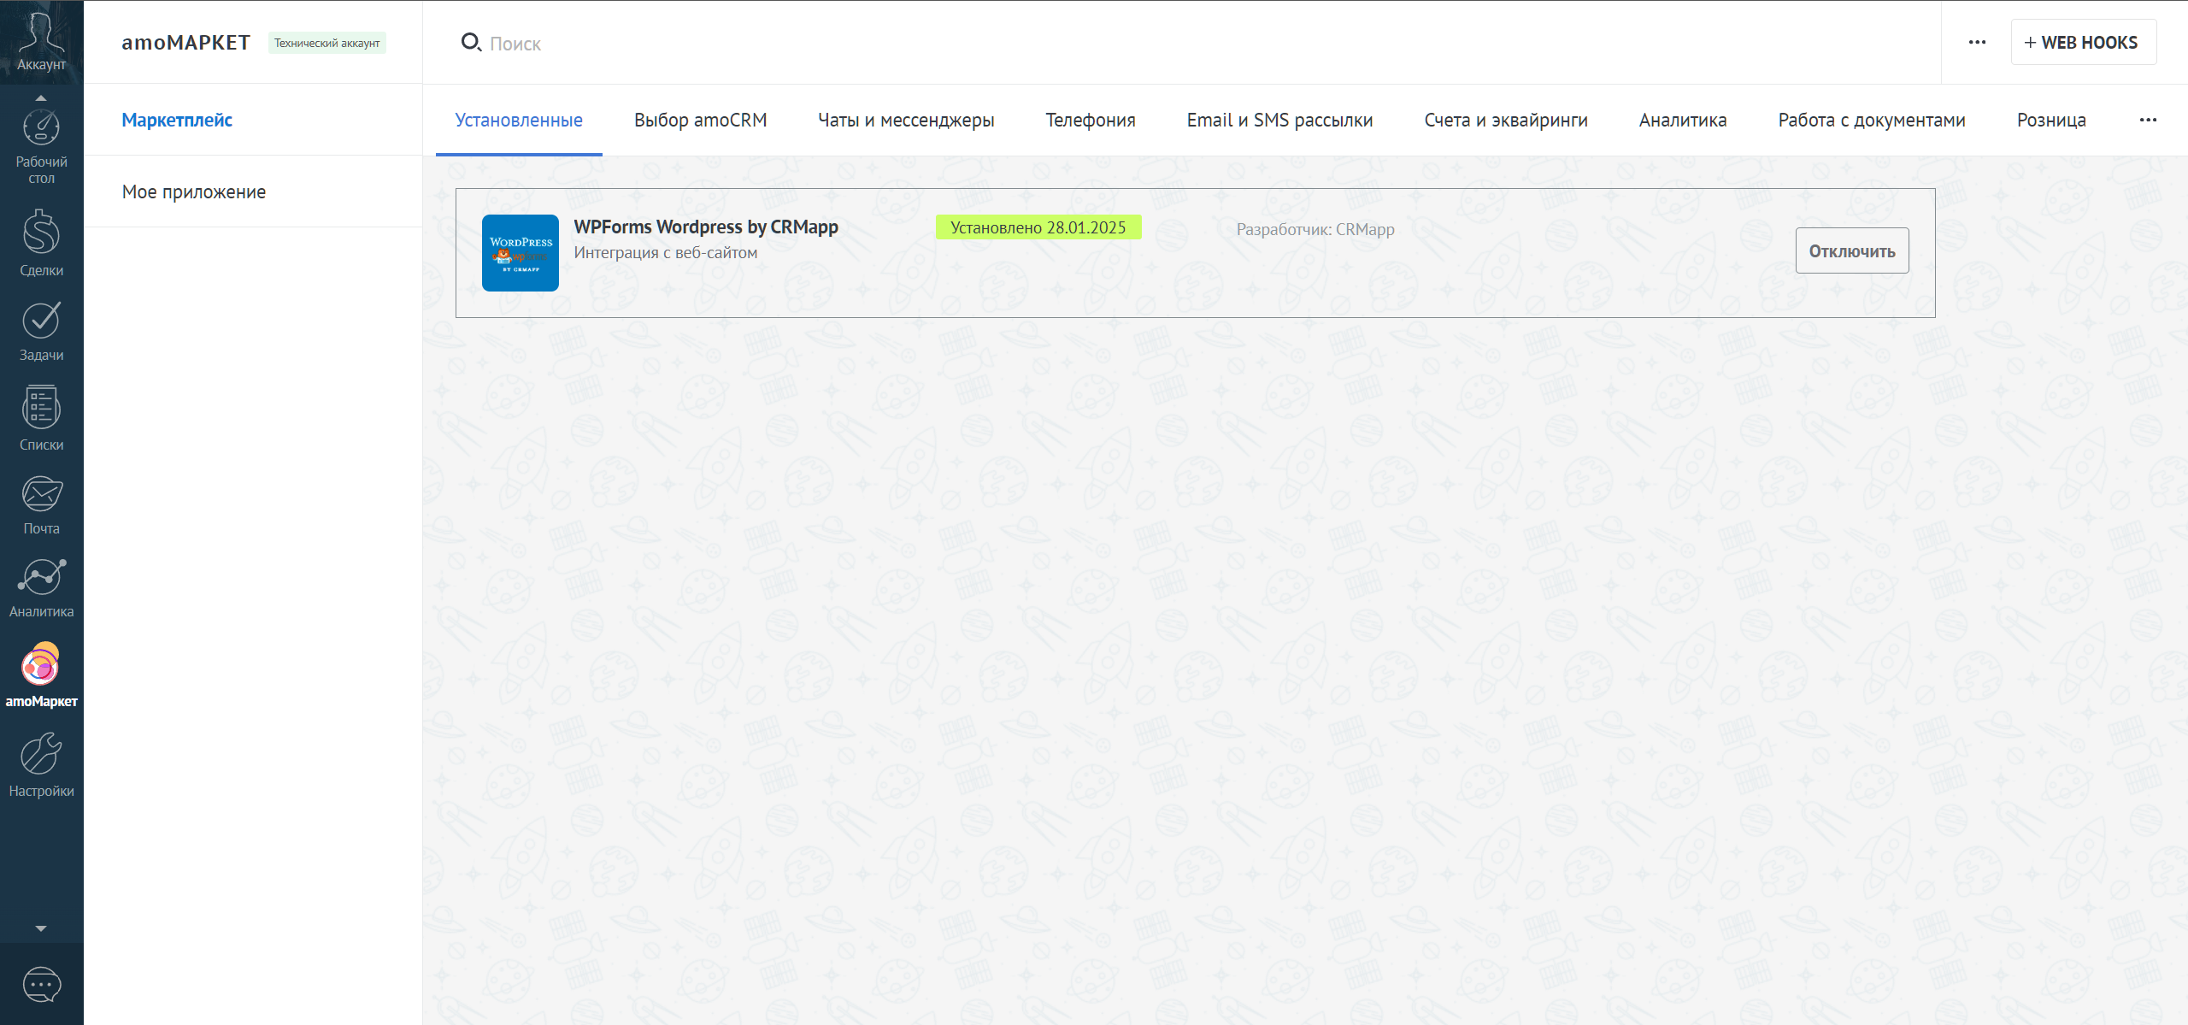
Task: Click the Интеграция с веб-сайтом description
Action: (x=666, y=252)
